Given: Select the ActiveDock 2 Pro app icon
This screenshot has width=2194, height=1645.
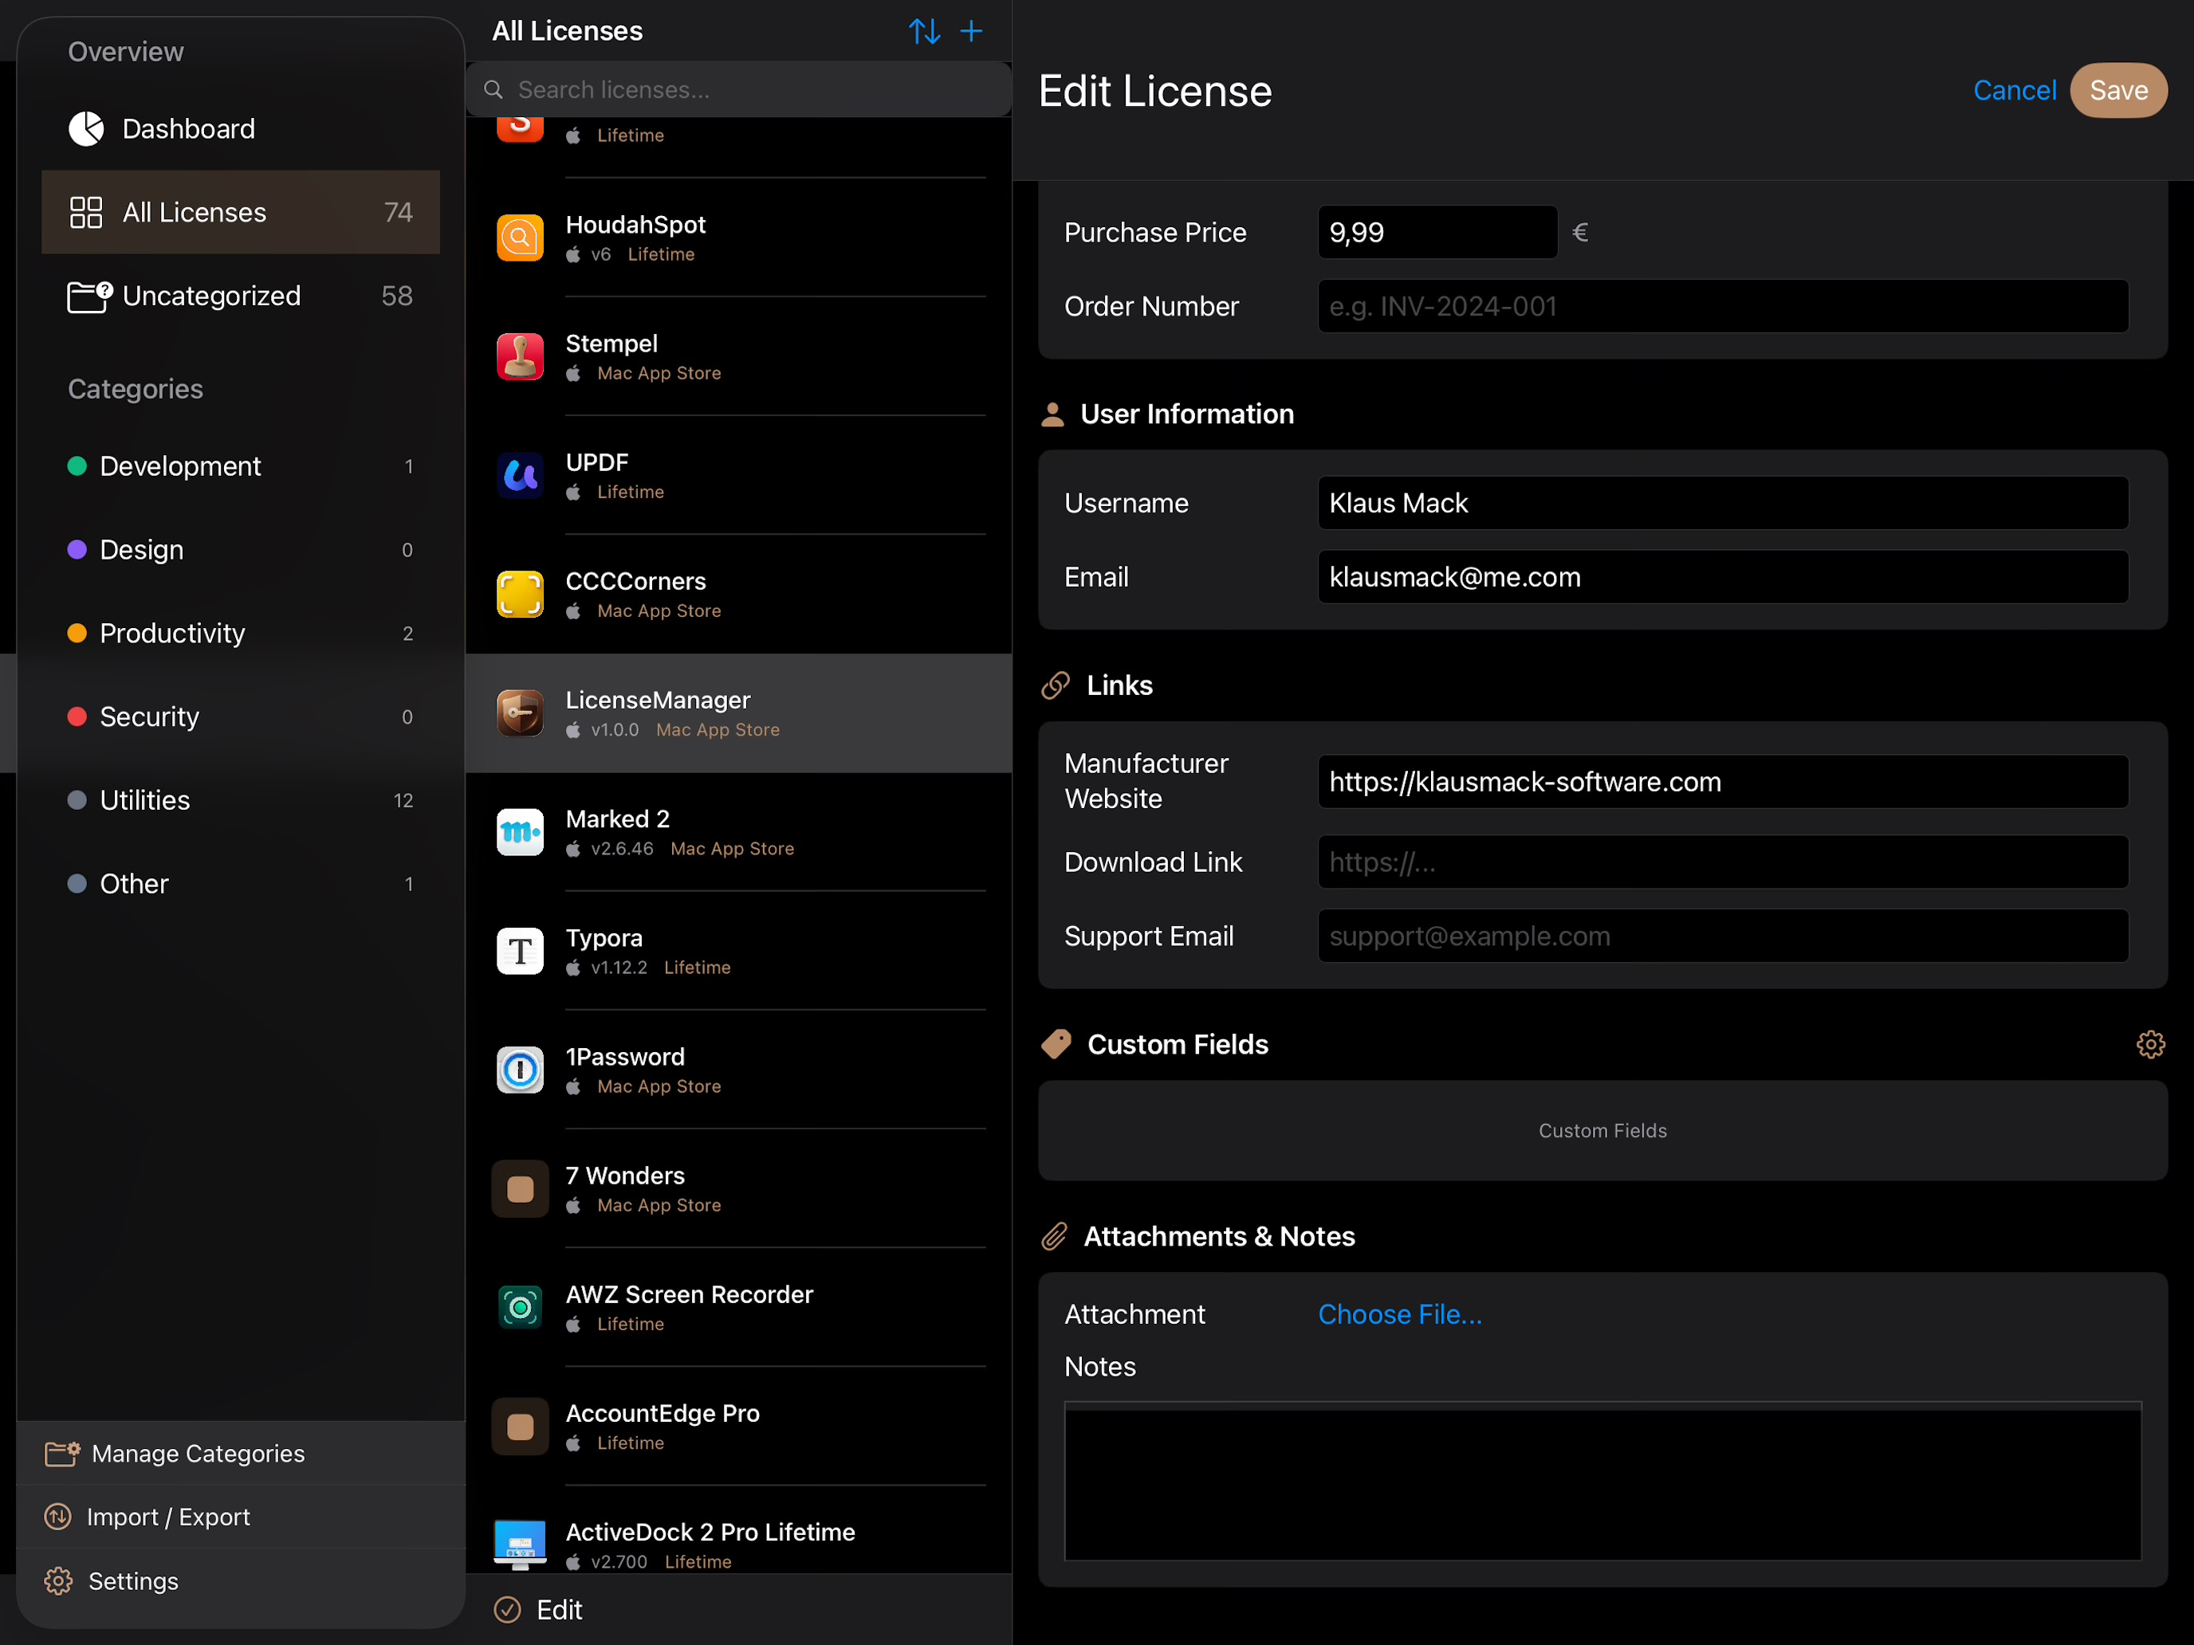Looking at the screenshot, I should pos(520,1545).
